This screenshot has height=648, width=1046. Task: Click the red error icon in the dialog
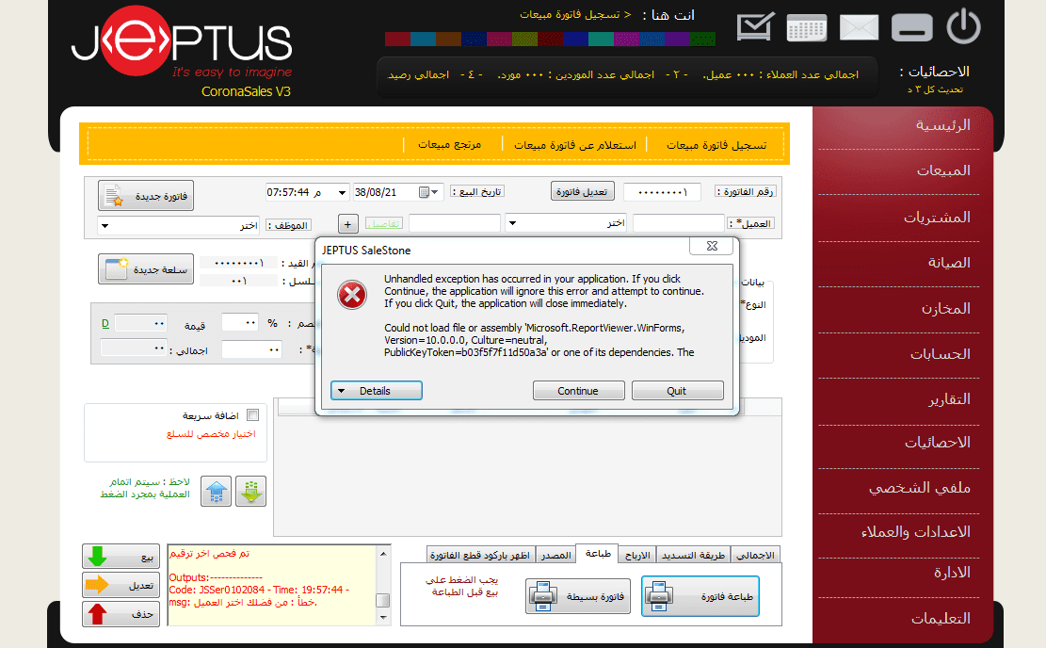[351, 295]
